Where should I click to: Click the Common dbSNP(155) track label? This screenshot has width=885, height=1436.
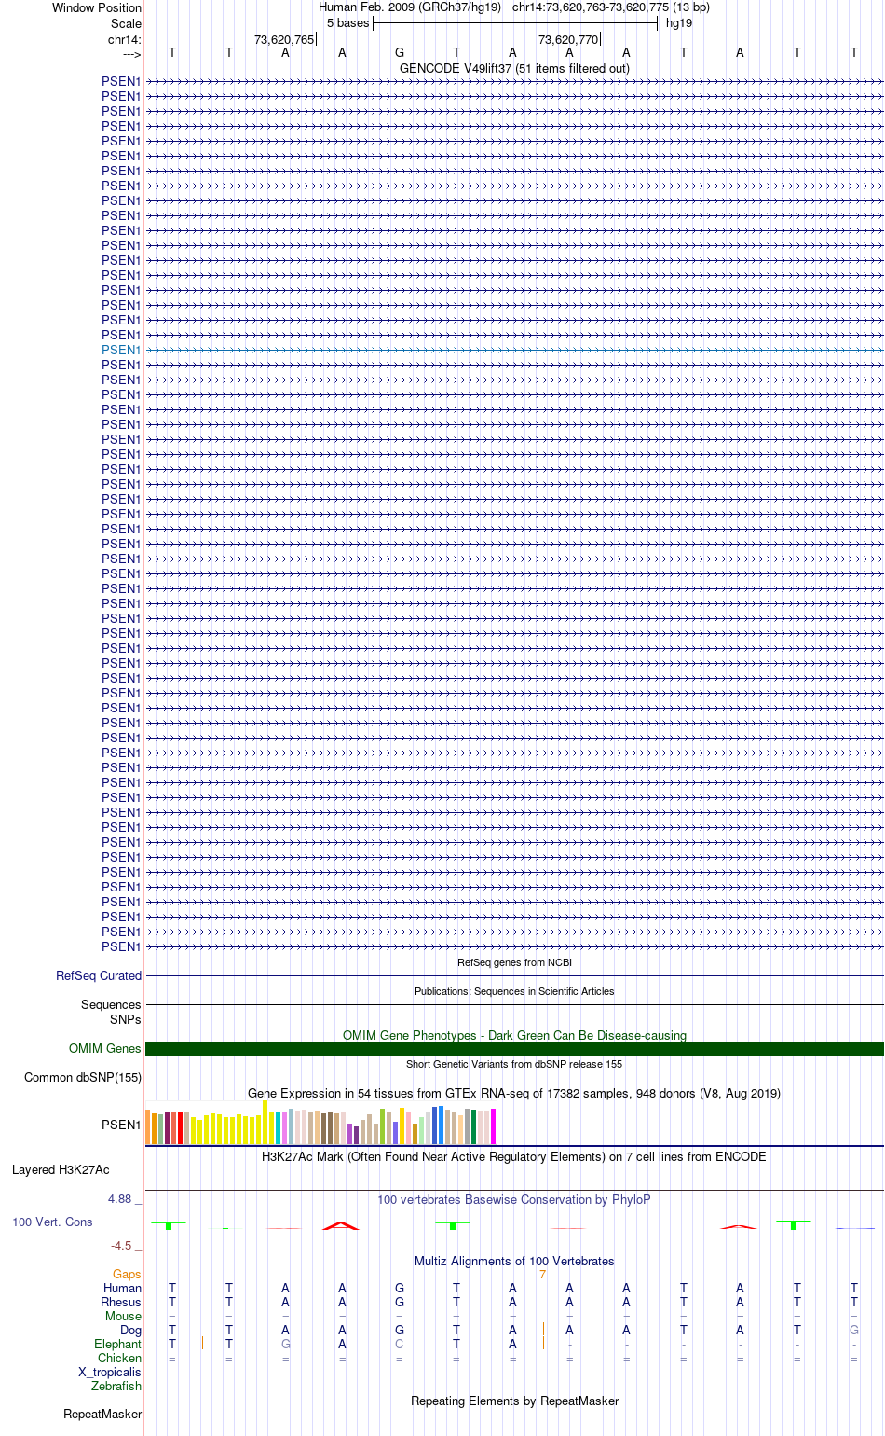(x=83, y=1078)
